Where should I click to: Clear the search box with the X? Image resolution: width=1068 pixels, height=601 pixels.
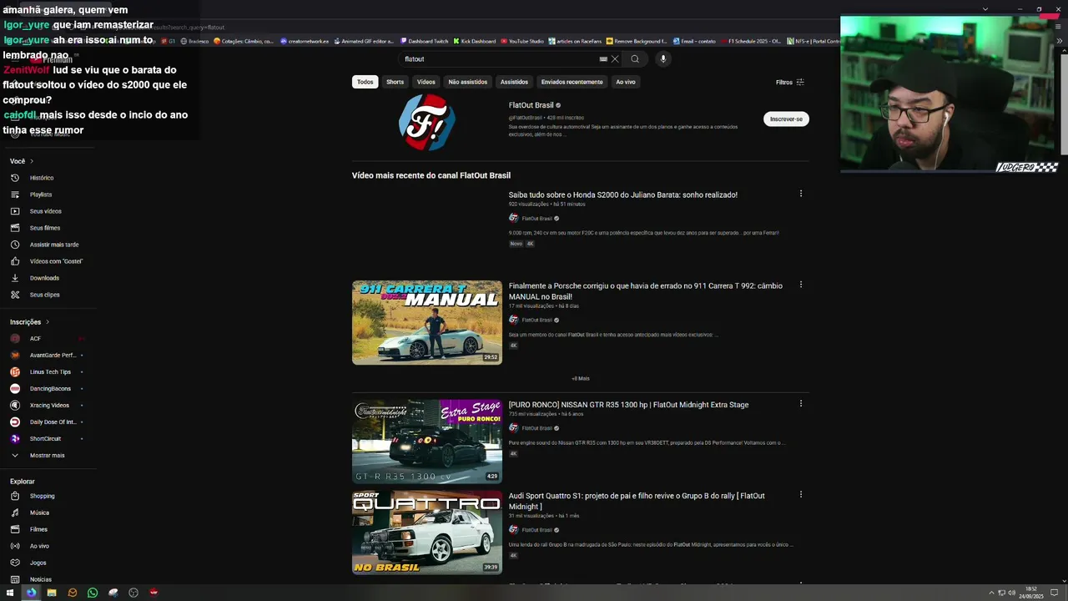pos(615,59)
